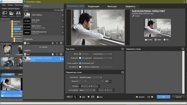Image resolution: width=187 pixels, height=105 pixels.
Task: Click the 27.jpg file thumbnail
Action: tap(7, 49)
